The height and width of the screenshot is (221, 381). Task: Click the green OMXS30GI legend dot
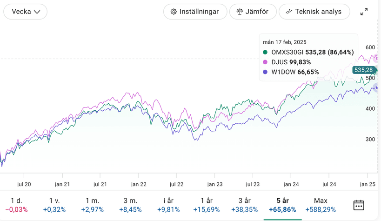pos(266,53)
